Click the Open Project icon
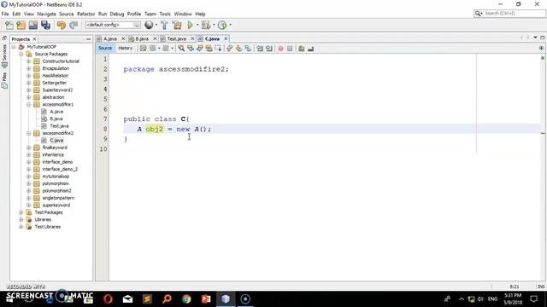This screenshot has height=307, width=547. [33, 25]
